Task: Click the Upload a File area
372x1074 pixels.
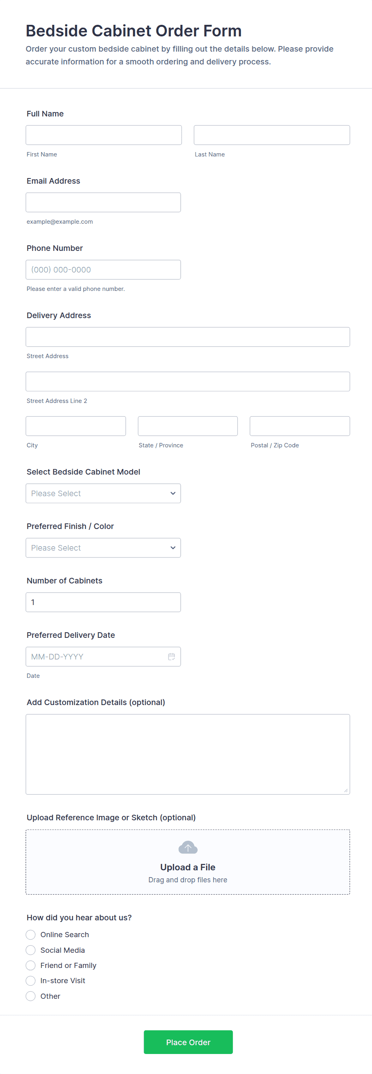Action: point(188,867)
